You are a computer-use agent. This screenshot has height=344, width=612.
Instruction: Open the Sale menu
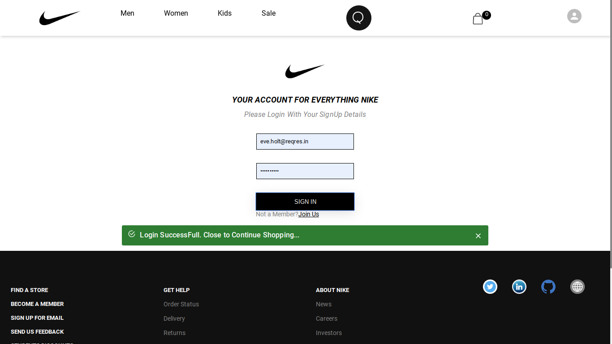pyautogui.click(x=269, y=13)
